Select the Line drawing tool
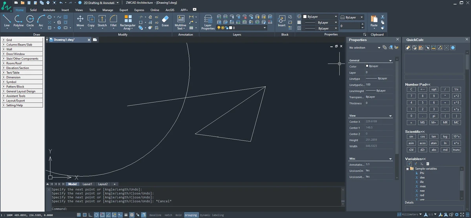The height and width of the screenshot is (218, 471). (7, 21)
